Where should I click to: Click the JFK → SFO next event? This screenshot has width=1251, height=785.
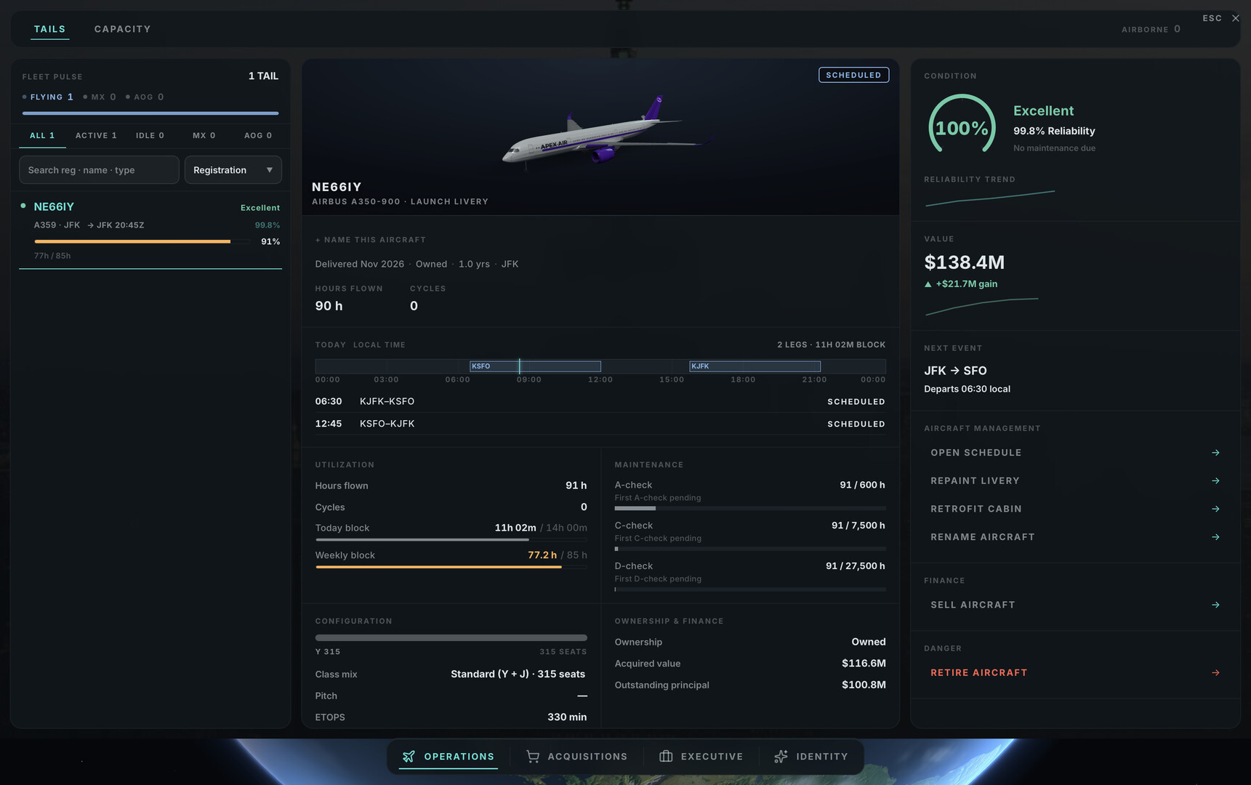955,371
